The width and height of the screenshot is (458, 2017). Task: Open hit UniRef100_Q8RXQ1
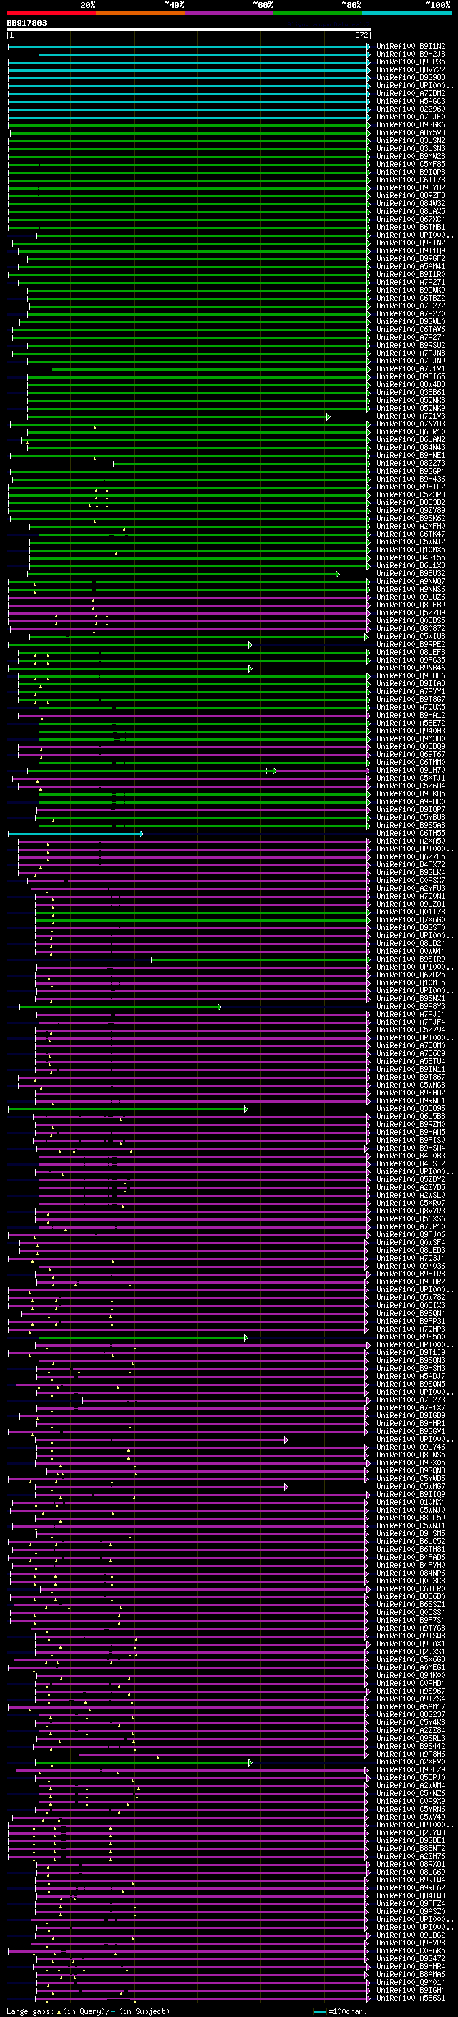(411, 1864)
